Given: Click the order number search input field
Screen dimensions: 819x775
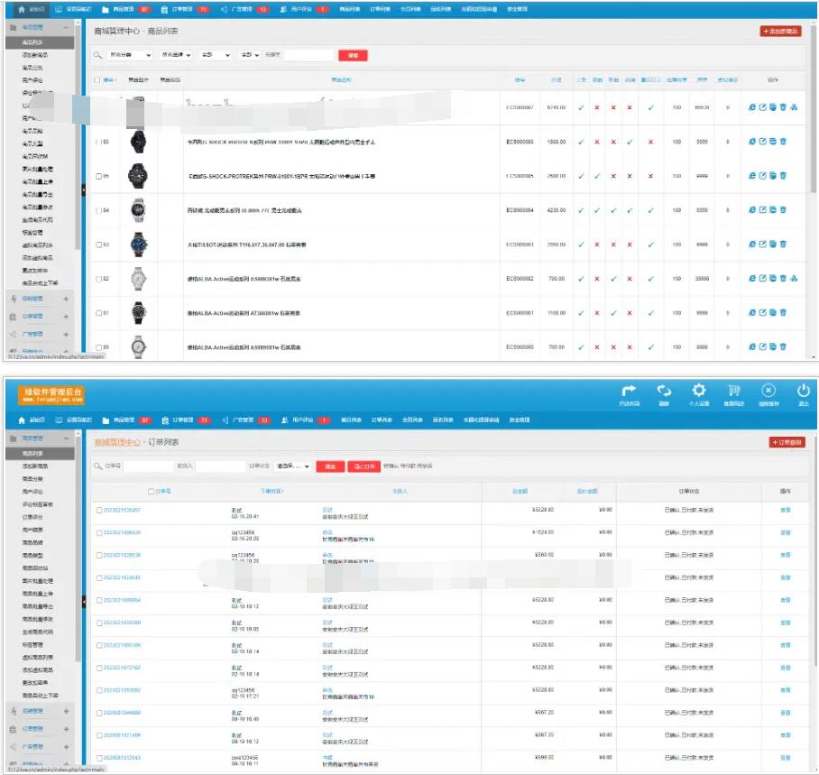Looking at the screenshot, I should click(x=147, y=466).
